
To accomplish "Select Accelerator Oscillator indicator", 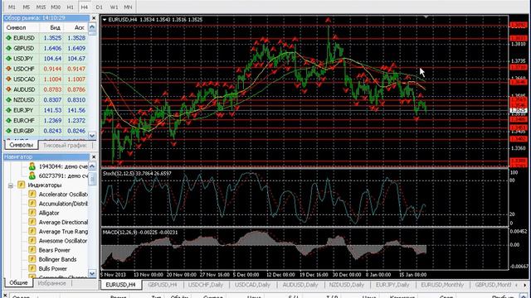I will [x=63, y=195].
